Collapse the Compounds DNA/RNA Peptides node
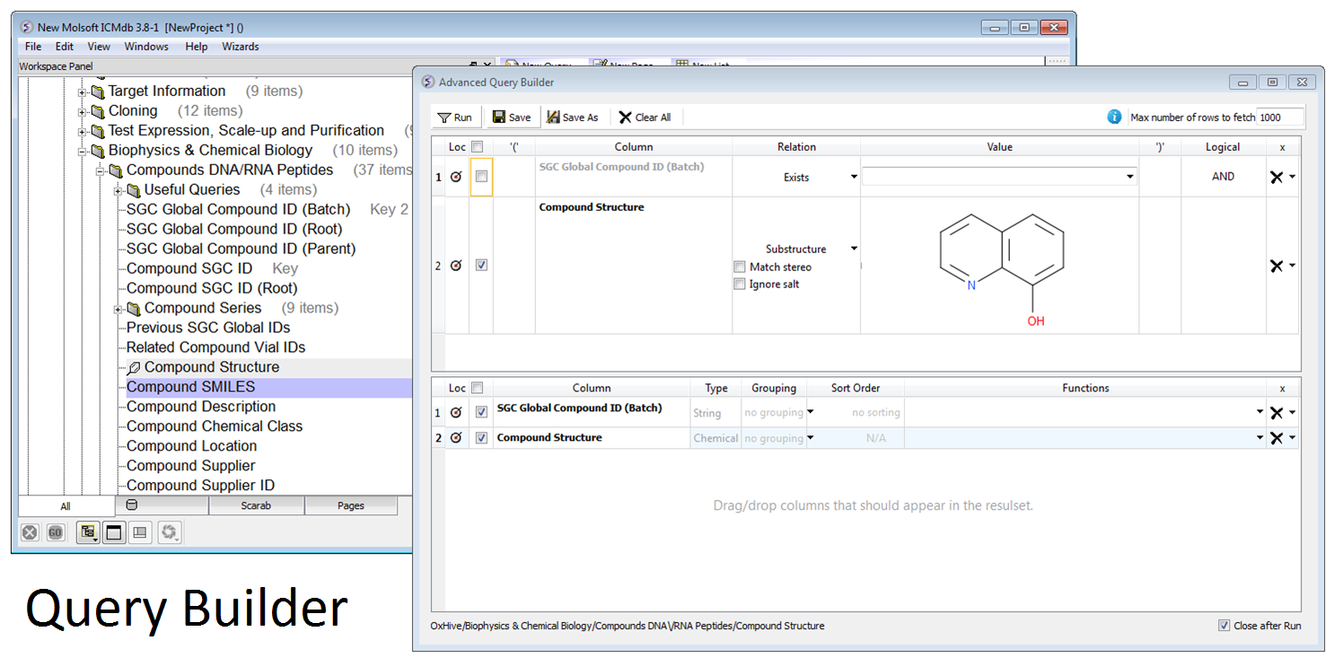 coord(100,171)
